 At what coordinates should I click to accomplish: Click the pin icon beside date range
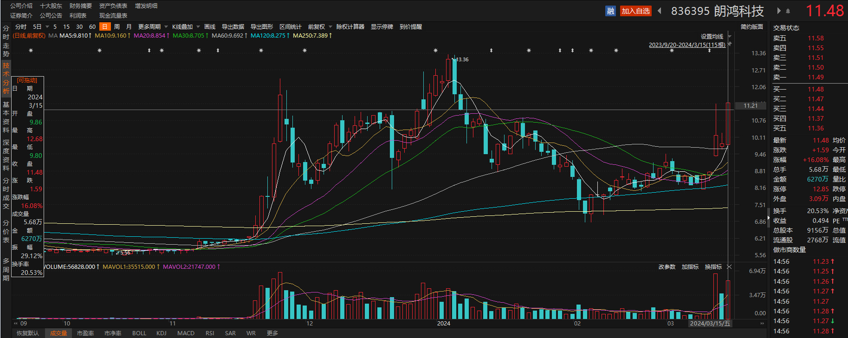point(730,44)
